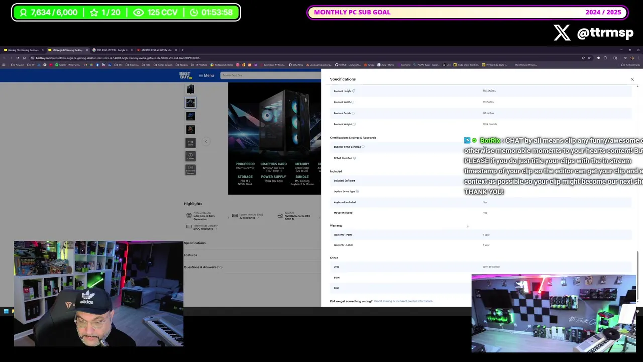Select the first product thumbnail of PC tower

coord(190,89)
